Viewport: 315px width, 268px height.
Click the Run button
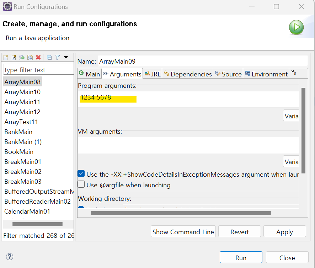coord(241,257)
